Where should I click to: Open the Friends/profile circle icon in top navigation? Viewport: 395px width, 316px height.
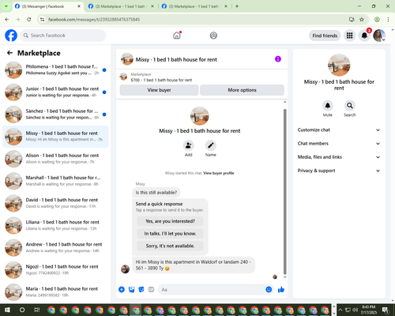coord(213,36)
